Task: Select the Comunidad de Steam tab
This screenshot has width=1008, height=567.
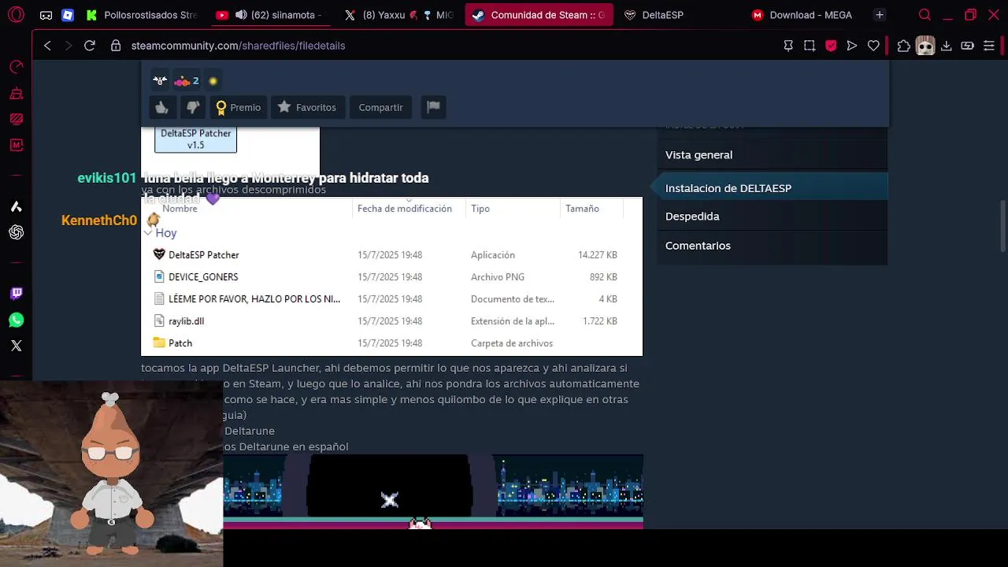Action: [539, 15]
